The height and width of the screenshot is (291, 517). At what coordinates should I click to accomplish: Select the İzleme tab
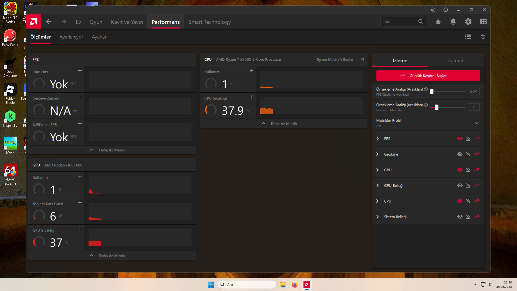point(400,61)
